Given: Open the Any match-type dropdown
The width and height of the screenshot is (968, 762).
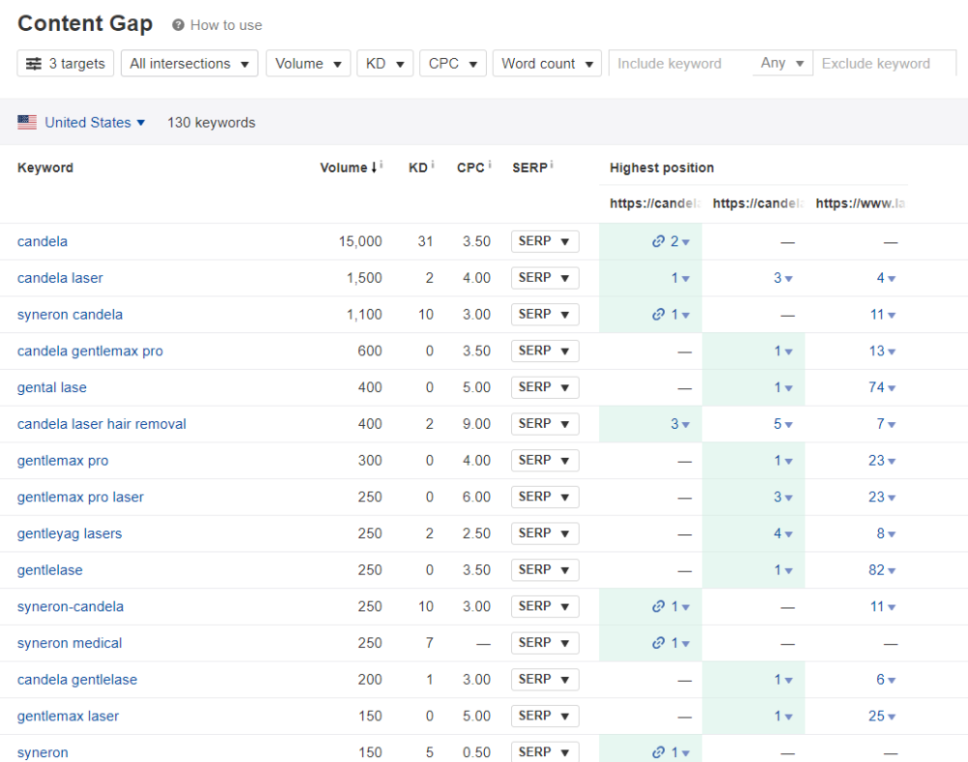Looking at the screenshot, I should click(782, 64).
